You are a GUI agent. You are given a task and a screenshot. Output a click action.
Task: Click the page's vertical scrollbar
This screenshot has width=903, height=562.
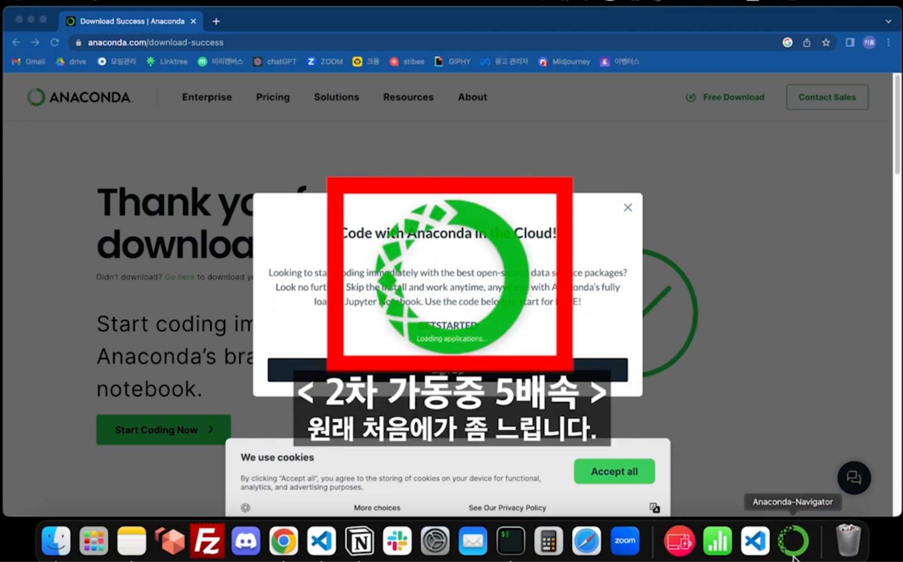pos(897,124)
